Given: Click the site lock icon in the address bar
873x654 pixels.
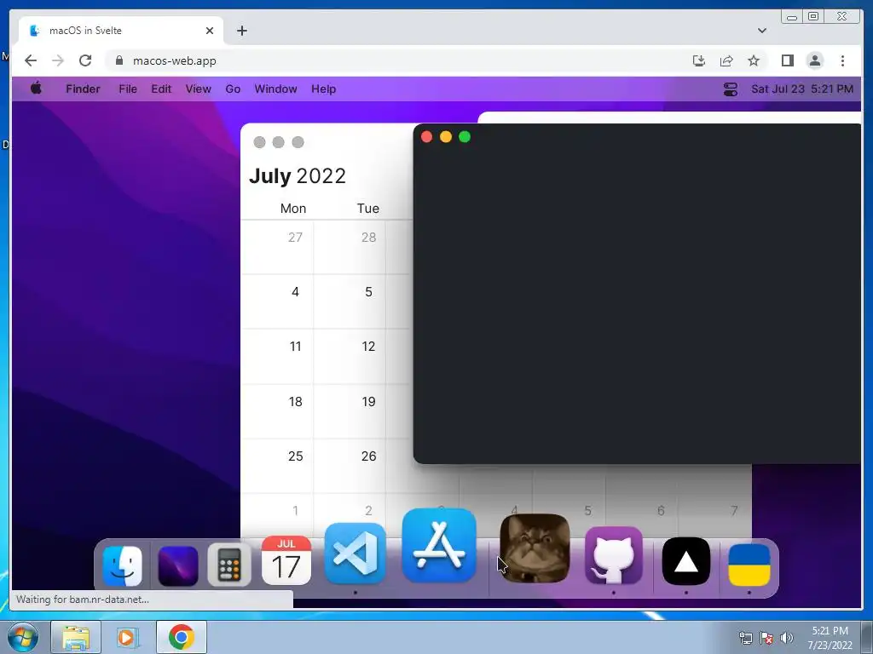Looking at the screenshot, I should (119, 60).
